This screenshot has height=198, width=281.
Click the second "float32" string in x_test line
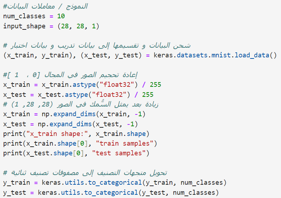(x=109, y=95)
